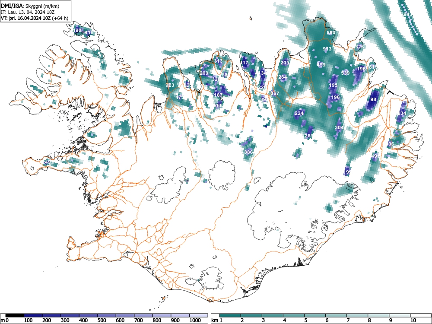Select visibility value "418" on the map

pos(89,32)
